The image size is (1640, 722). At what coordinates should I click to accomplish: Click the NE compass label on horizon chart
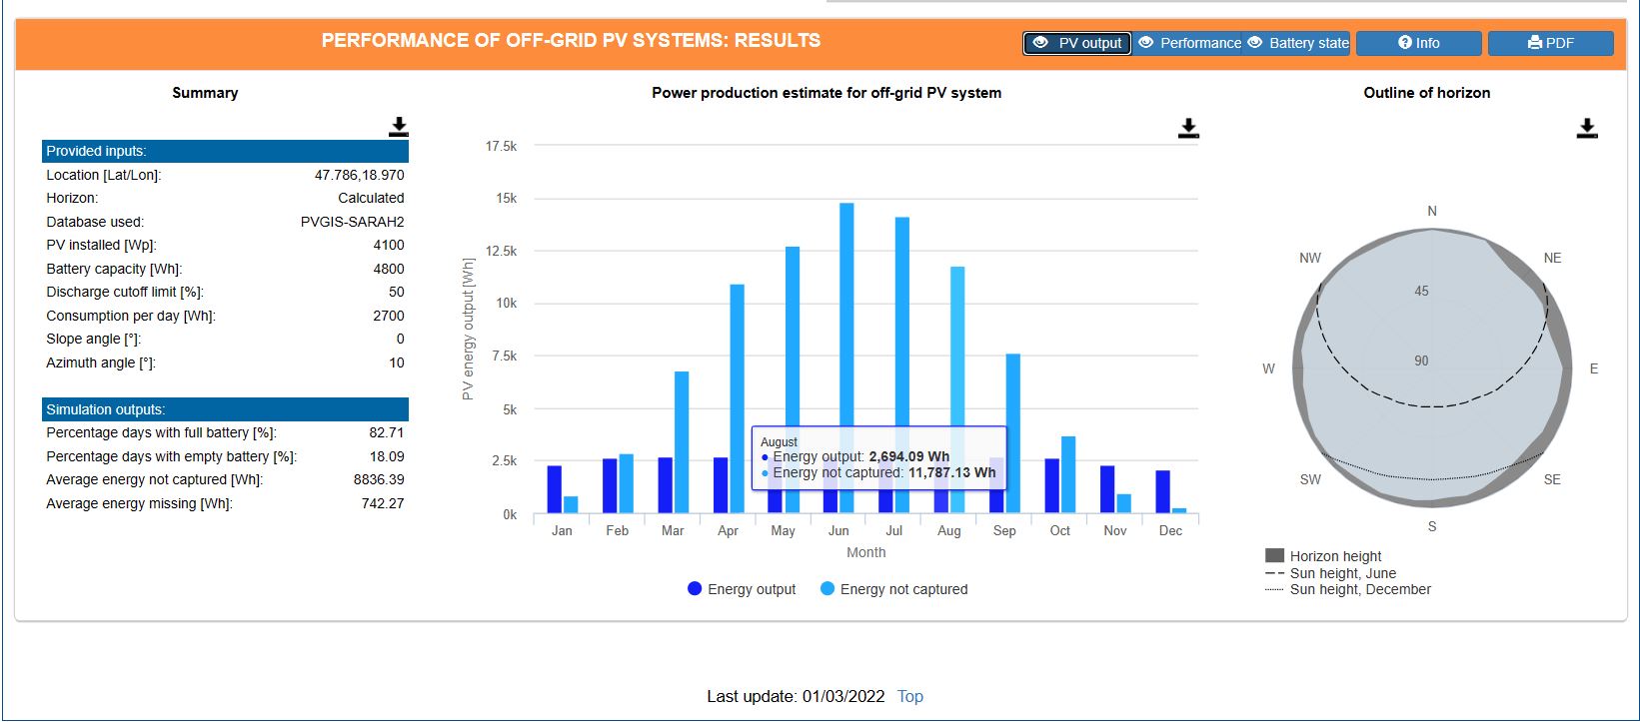pyautogui.click(x=1552, y=258)
